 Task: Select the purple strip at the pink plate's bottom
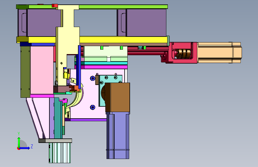coord(86,120)
